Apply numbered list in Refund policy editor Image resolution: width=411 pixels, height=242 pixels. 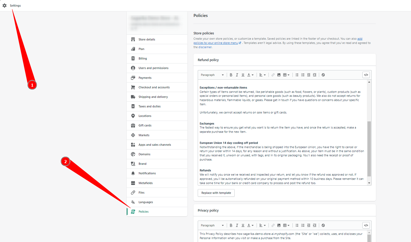point(303,75)
